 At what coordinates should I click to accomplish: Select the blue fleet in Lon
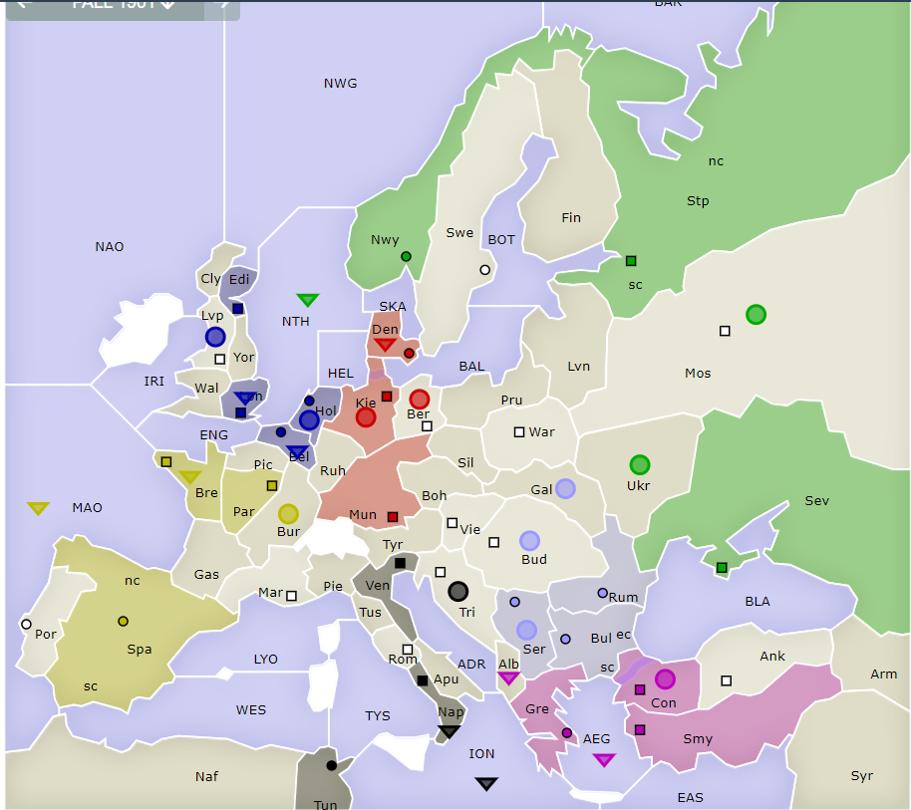[x=244, y=398]
